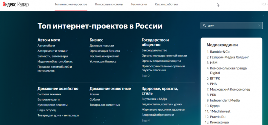268x125 pixels.
Task: Open Домашние животные category heading
Action: click(x=110, y=89)
